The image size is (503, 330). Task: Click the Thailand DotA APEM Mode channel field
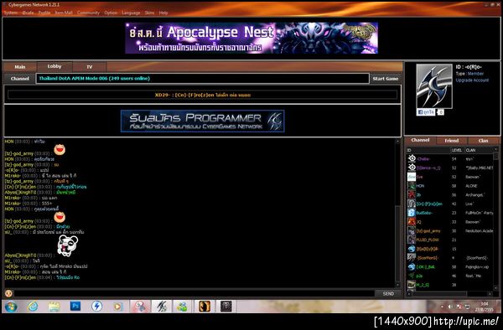[x=203, y=79]
